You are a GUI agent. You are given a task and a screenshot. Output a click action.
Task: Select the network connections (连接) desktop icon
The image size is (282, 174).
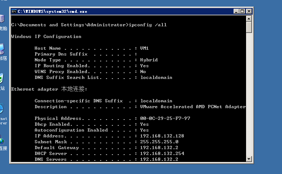tap(2, 142)
